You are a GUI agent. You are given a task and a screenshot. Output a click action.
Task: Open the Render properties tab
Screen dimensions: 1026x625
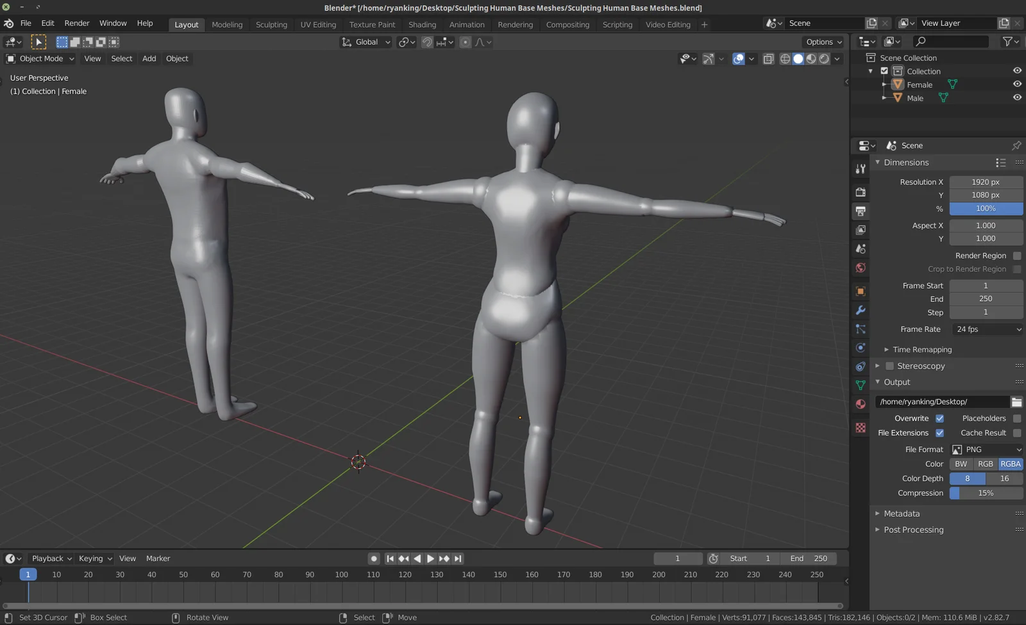click(860, 191)
